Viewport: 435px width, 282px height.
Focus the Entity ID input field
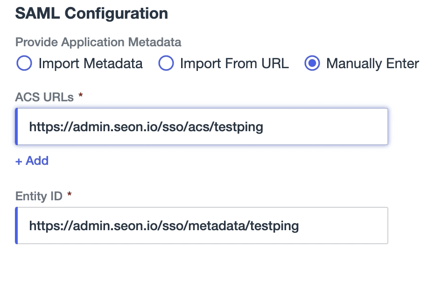pos(202,226)
